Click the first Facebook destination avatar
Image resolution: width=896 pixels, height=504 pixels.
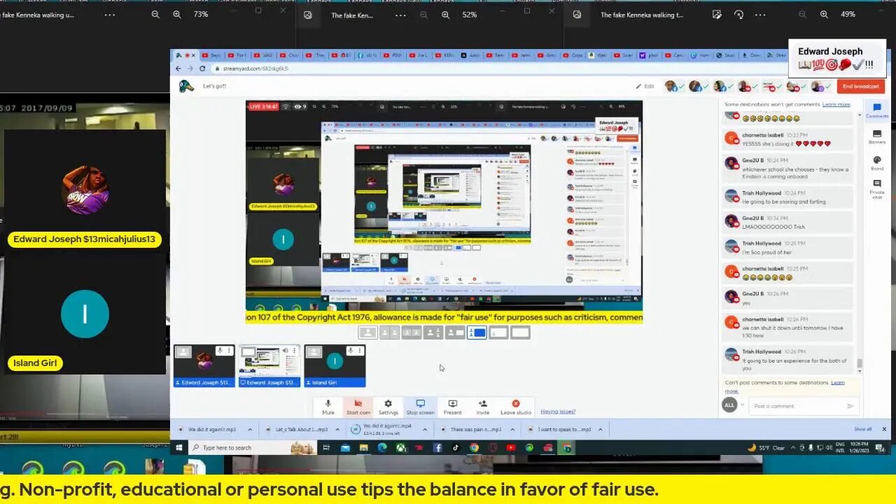[671, 86]
